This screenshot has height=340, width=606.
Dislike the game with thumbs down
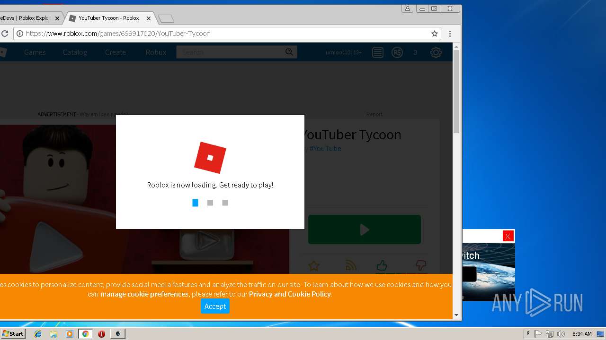(420, 265)
